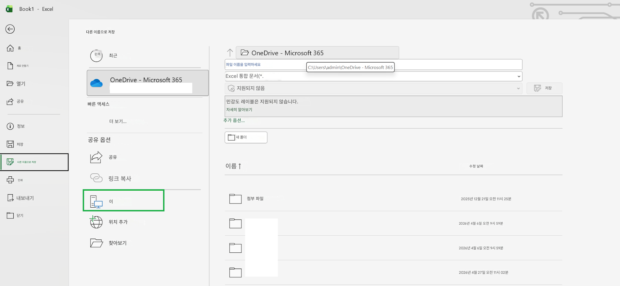Select the OneDrive - Microsoft 365 location
The image size is (620, 286).
[x=148, y=83]
